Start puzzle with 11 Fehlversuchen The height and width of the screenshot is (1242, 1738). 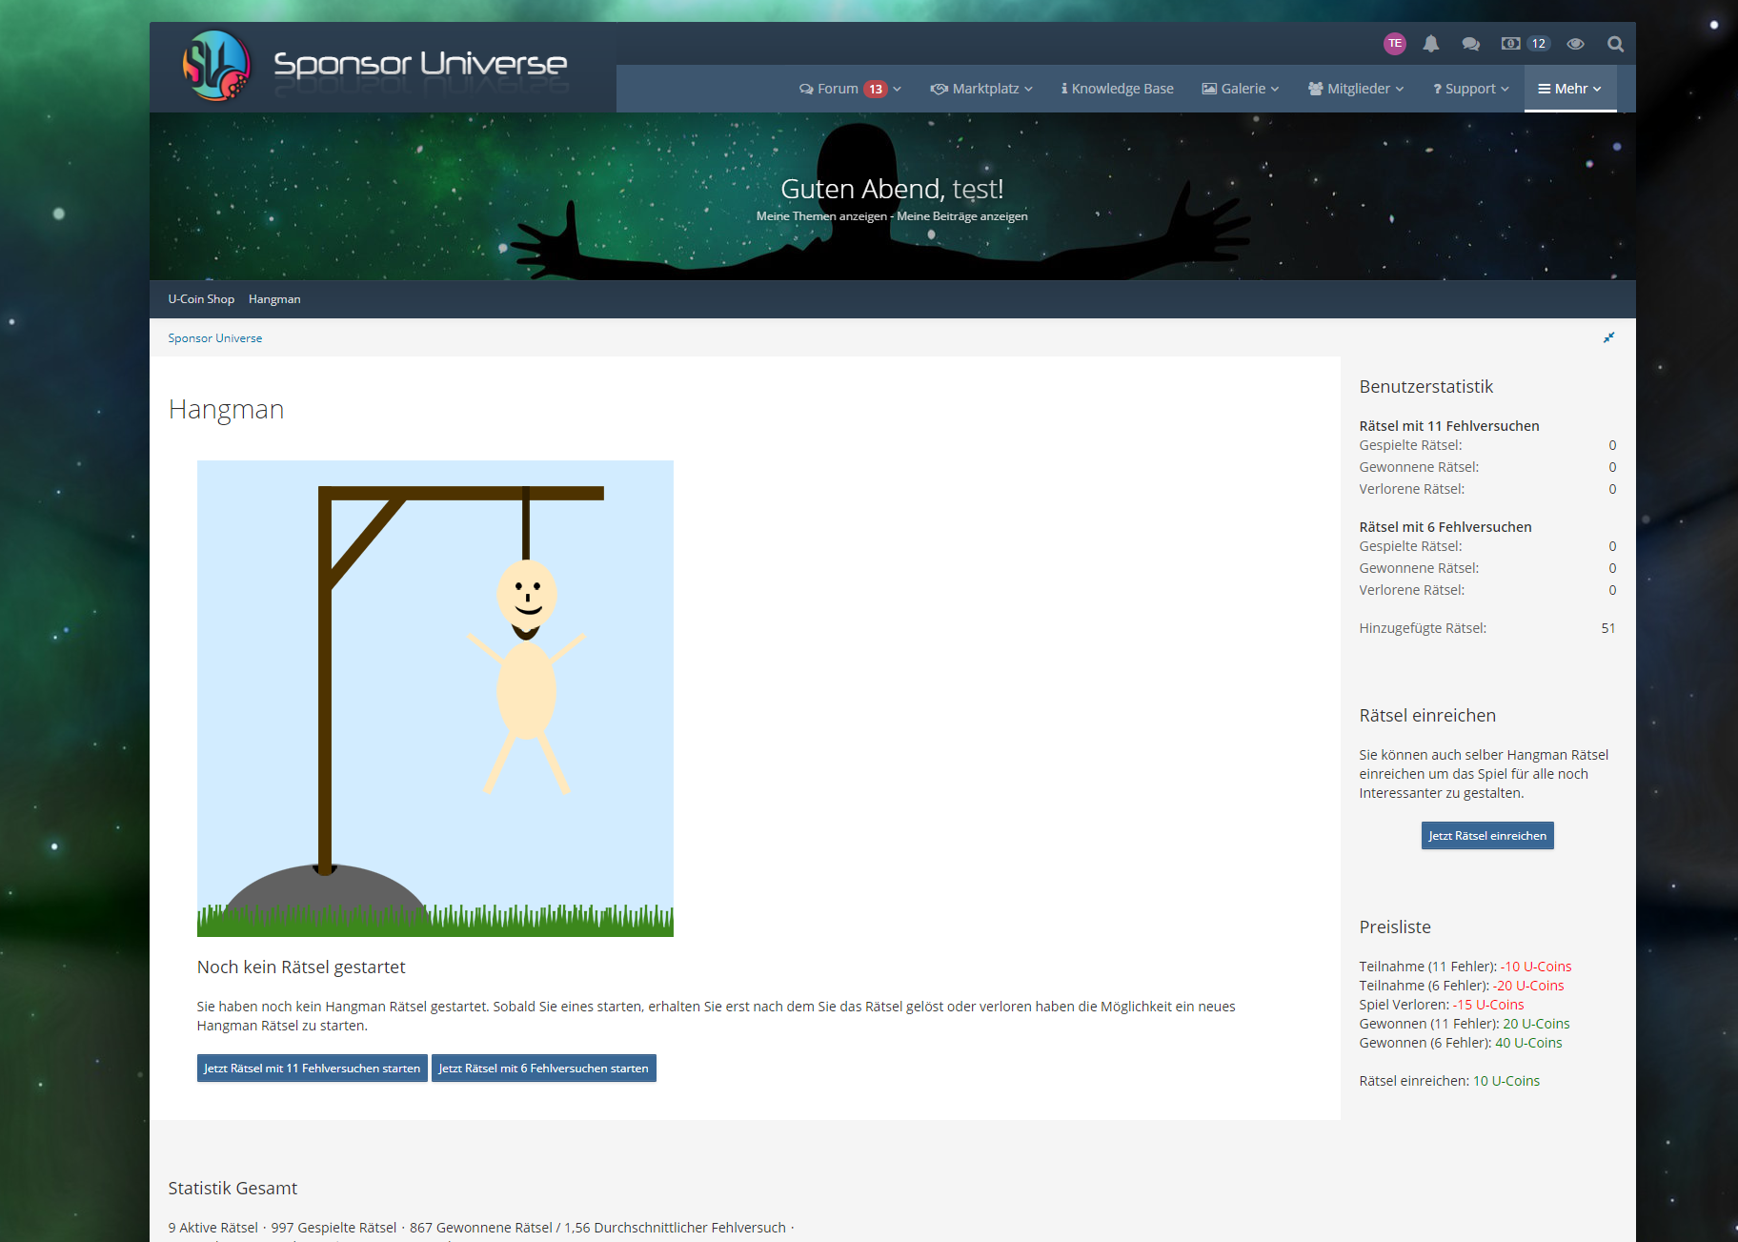(x=312, y=1069)
